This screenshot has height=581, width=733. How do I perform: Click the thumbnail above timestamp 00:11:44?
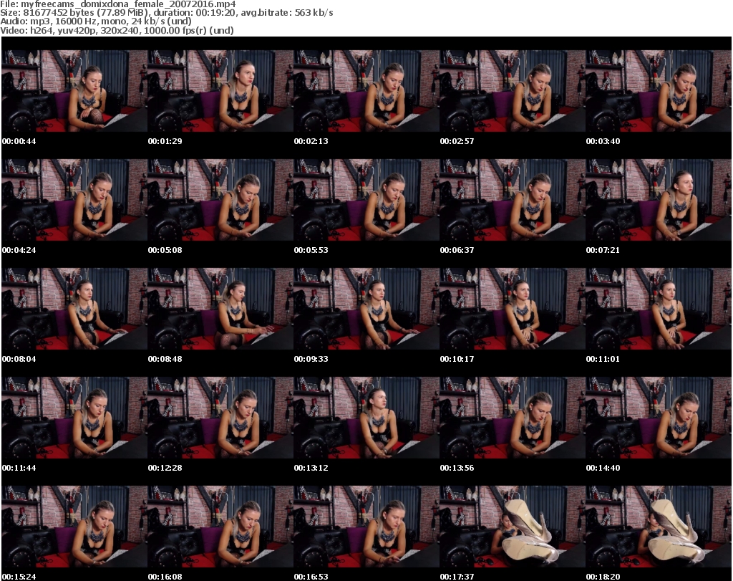[x=74, y=418]
